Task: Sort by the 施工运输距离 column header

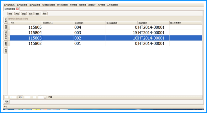Action: (122, 23)
